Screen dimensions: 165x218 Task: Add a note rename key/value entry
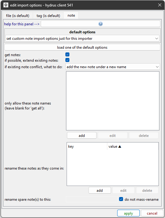(100, 191)
